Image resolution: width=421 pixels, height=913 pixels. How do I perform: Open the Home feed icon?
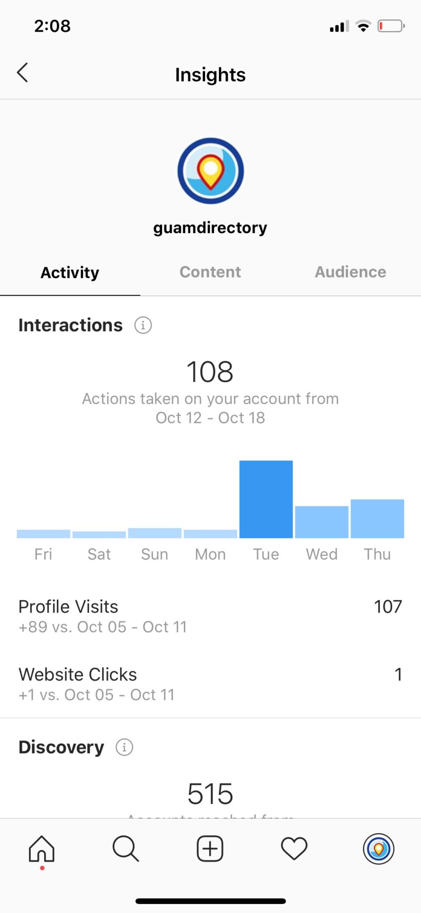point(42,849)
